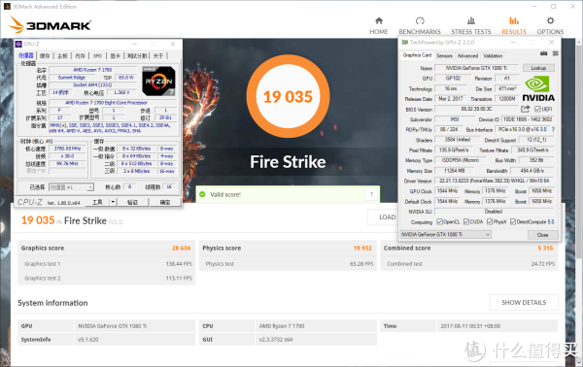The width and height of the screenshot is (583, 367).
Task: Toggle the UEFI checkbox in GPU-Z
Action: click(x=537, y=109)
